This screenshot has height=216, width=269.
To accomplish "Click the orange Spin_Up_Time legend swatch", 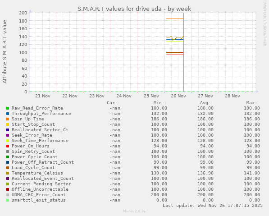I will tap(8, 119).
